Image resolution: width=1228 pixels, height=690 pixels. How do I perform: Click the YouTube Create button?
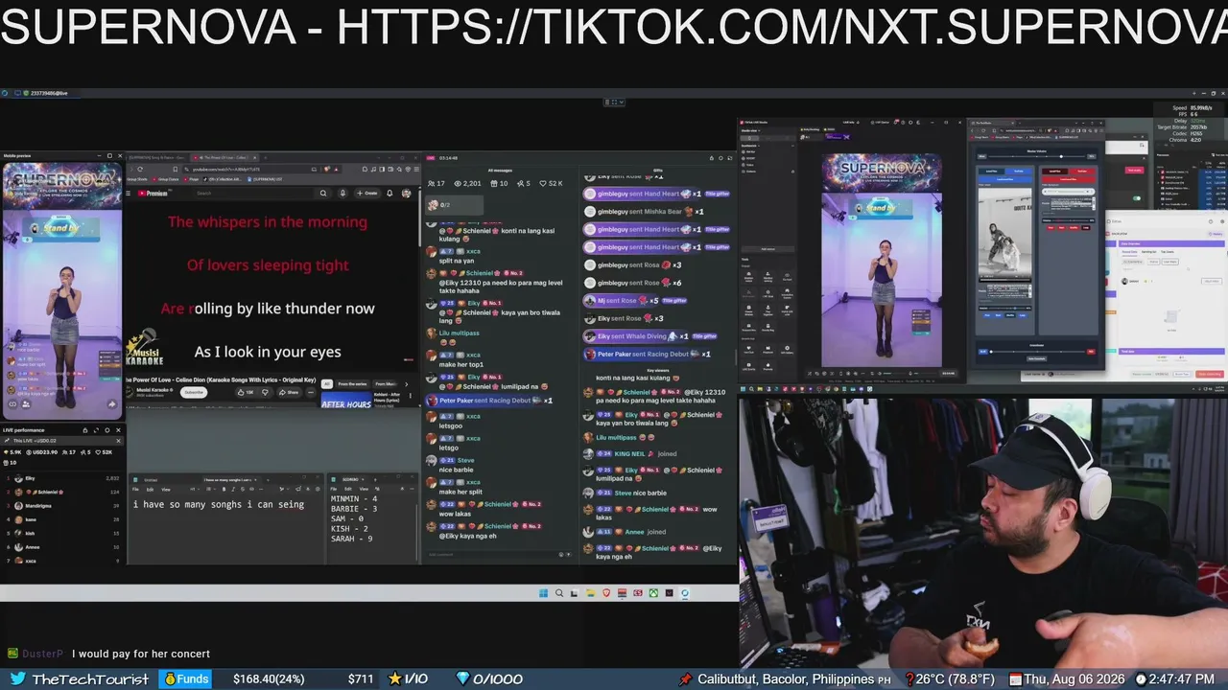pyautogui.click(x=368, y=193)
